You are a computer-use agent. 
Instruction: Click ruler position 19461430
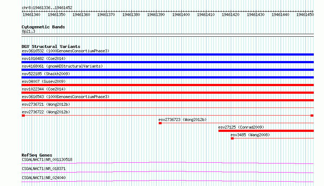point(256,15)
